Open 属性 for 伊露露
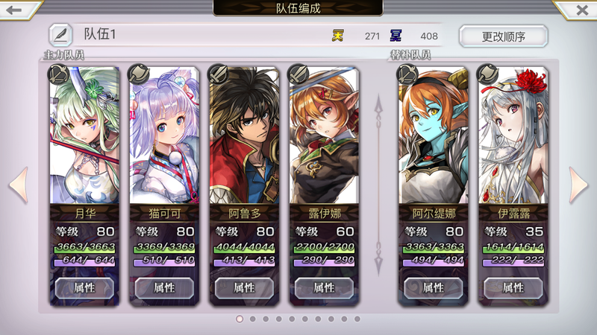This screenshot has height=335, width=597. coord(513,288)
